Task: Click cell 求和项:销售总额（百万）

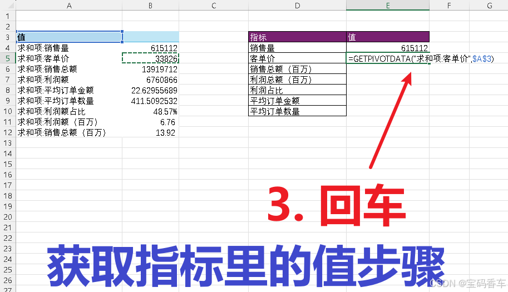Action: pos(69,132)
